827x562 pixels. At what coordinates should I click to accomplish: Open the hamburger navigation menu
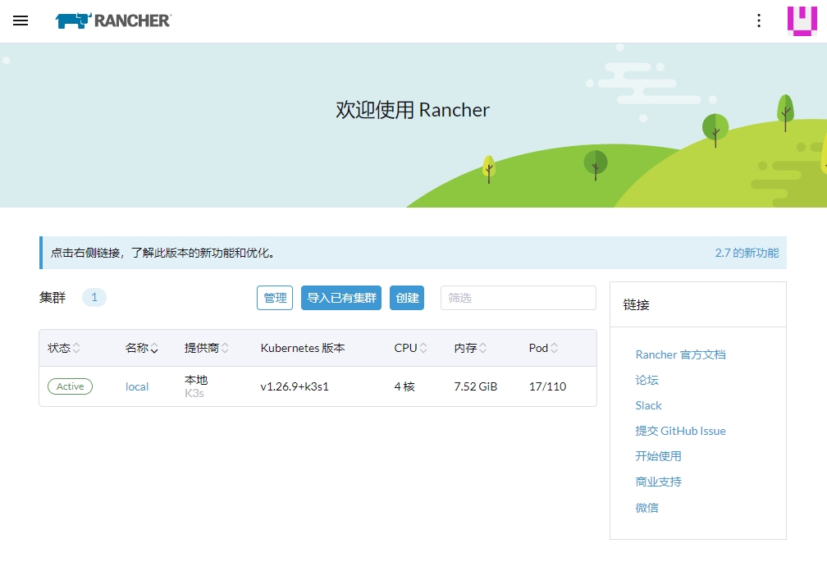(x=21, y=21)
